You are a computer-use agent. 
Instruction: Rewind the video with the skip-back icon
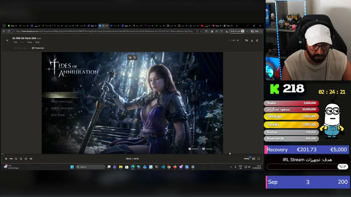21,159
